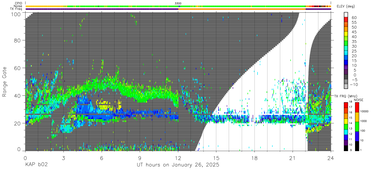Click the '1000' NOISE scale label
Image resolution: width=372 pixels, height=171 pixels.
364,122
